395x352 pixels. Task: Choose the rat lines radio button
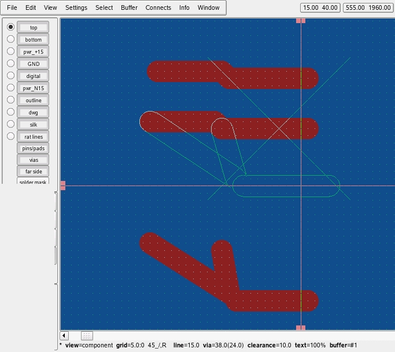[x=10, y=136]
